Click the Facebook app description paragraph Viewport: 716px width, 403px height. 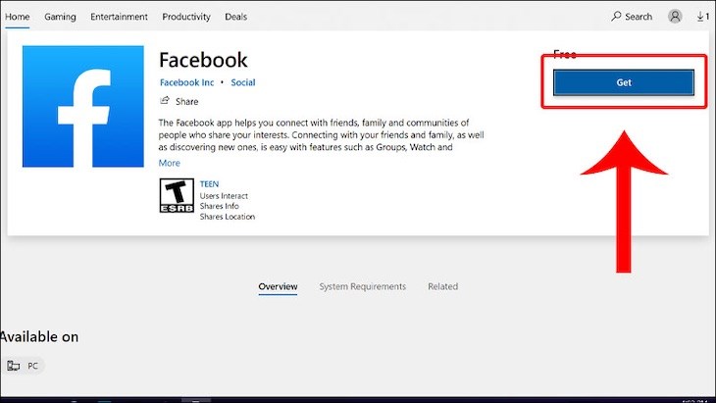(x=321, y=135)
